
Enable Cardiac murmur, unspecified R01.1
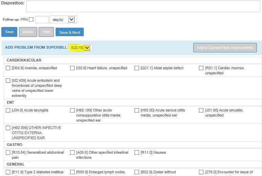pyautogui.click(x=201, y=68)
